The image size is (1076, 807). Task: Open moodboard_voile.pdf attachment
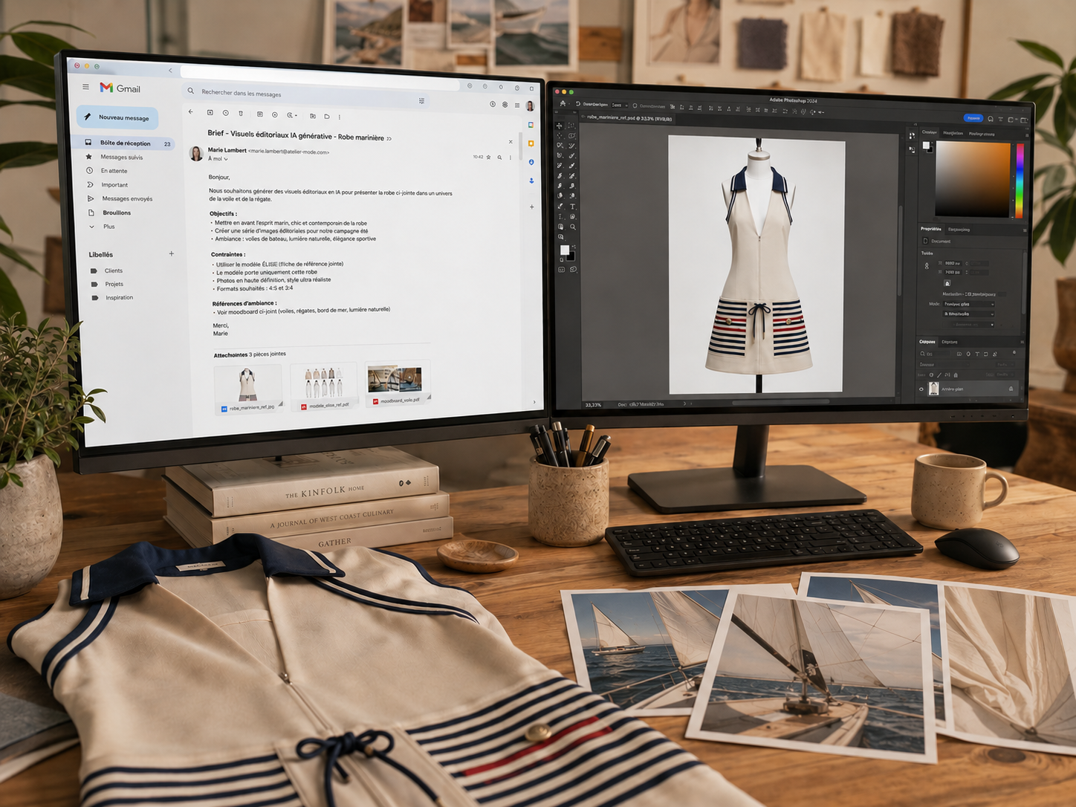pyautogui.click(x=398, y=384)
